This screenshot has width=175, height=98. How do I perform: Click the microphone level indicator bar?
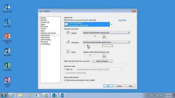point(107,46)
